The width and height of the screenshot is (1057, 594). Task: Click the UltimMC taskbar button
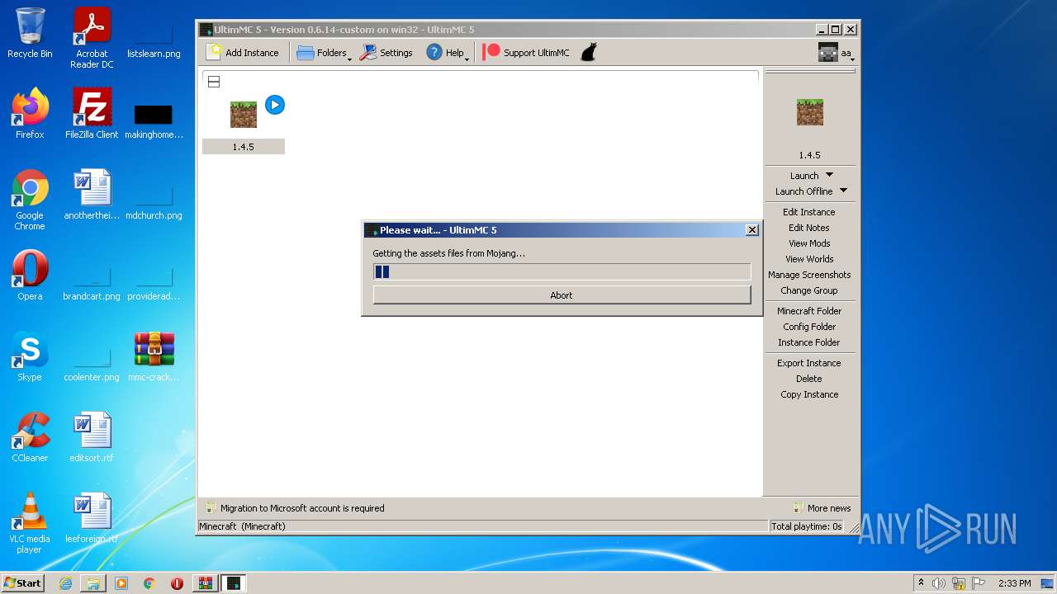tap(234, 583)
